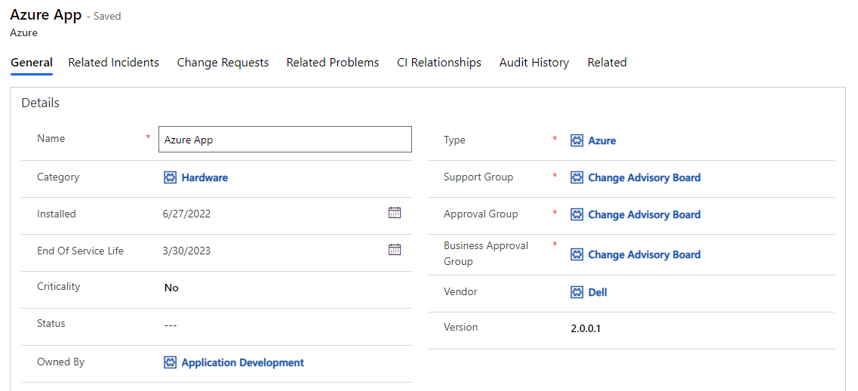Click the entity icon beside Application Development
858x391 pixels.
(x=171, y=362)
